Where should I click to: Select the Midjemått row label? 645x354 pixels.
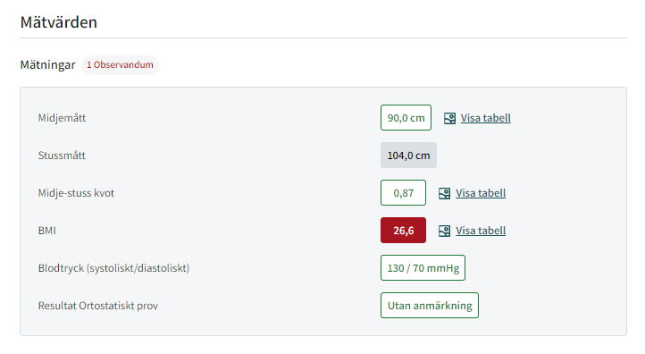(63, 118)
